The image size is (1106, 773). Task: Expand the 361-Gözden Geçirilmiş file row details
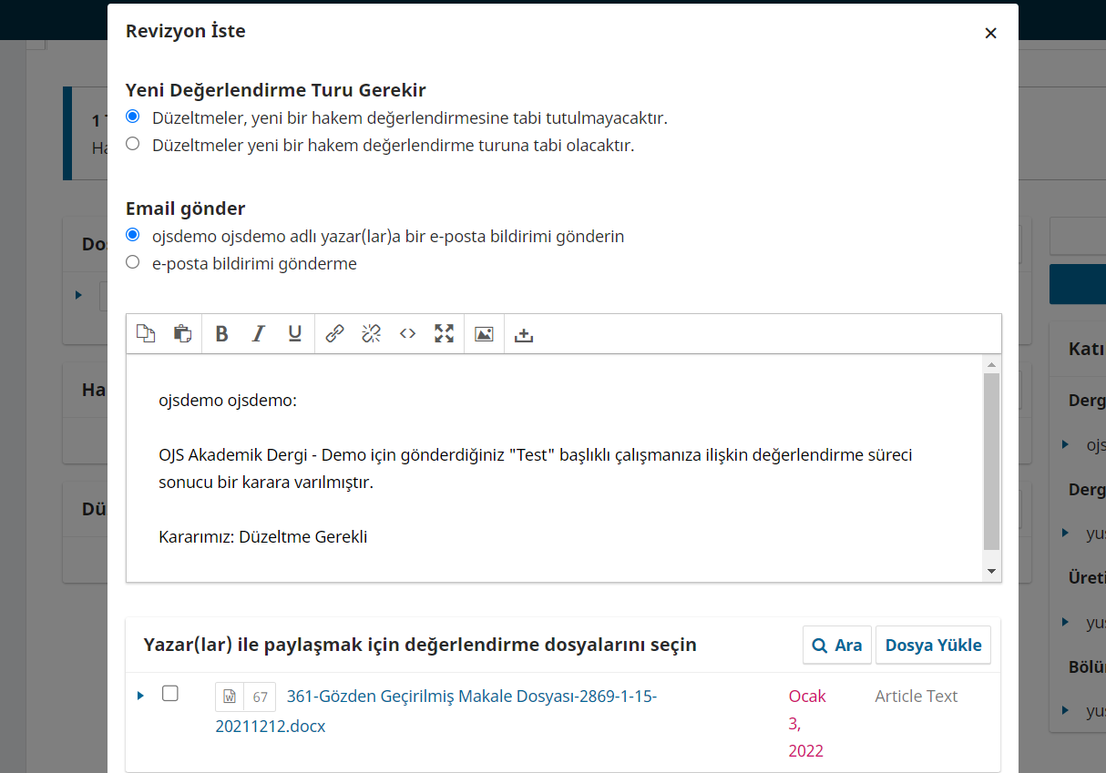point(140,696)
